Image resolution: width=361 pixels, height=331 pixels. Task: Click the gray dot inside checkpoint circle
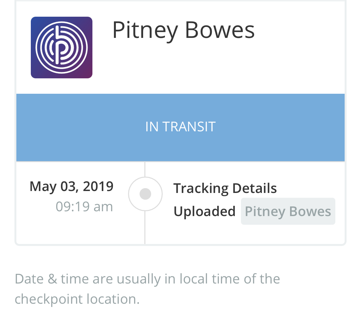145,194
